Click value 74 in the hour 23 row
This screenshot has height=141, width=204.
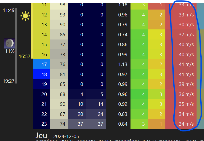point(59,124)
